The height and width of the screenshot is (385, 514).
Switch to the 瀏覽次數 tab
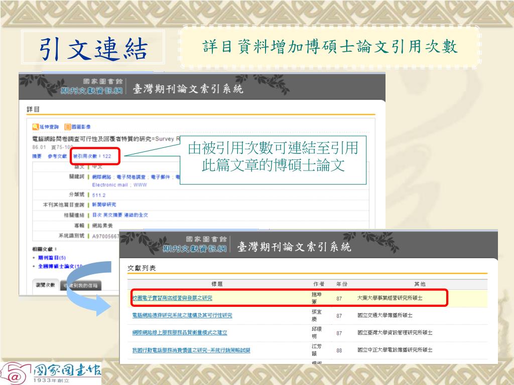pos(46,285)
